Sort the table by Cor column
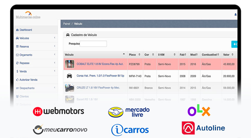This screenshot has height=138, width=251. pyautogui.click(x=150, y=55)
